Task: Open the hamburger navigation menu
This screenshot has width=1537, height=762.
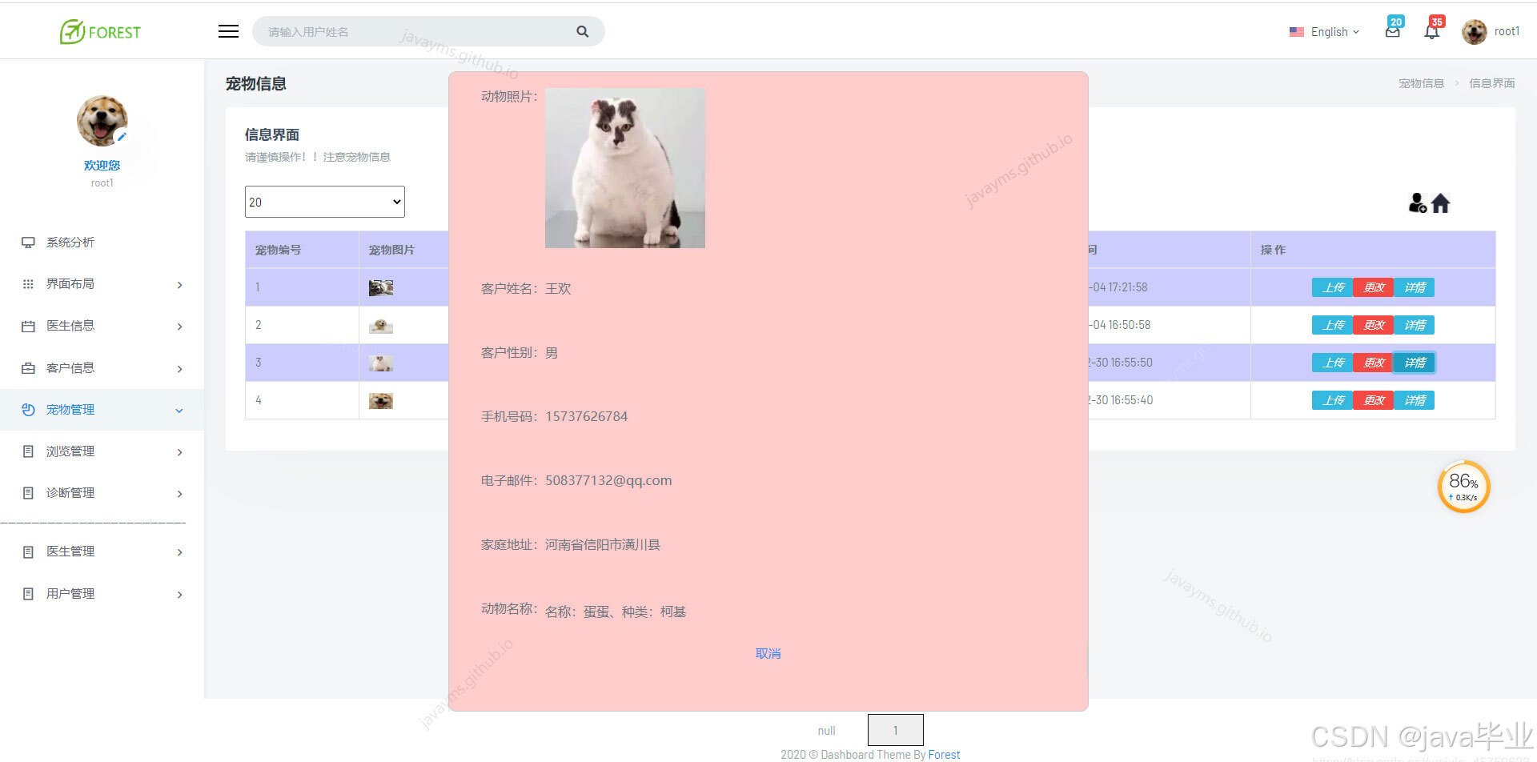Action: click(x=228, y=30)
